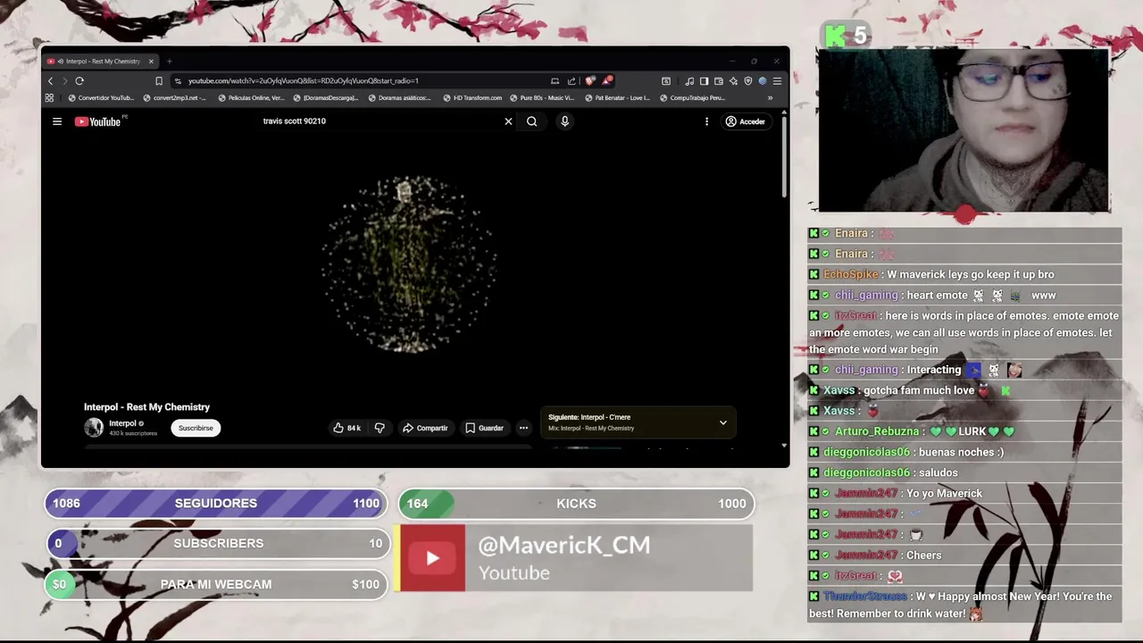Click the Suscribirse button
1143x643 pixels.
(x=196, y=428)
